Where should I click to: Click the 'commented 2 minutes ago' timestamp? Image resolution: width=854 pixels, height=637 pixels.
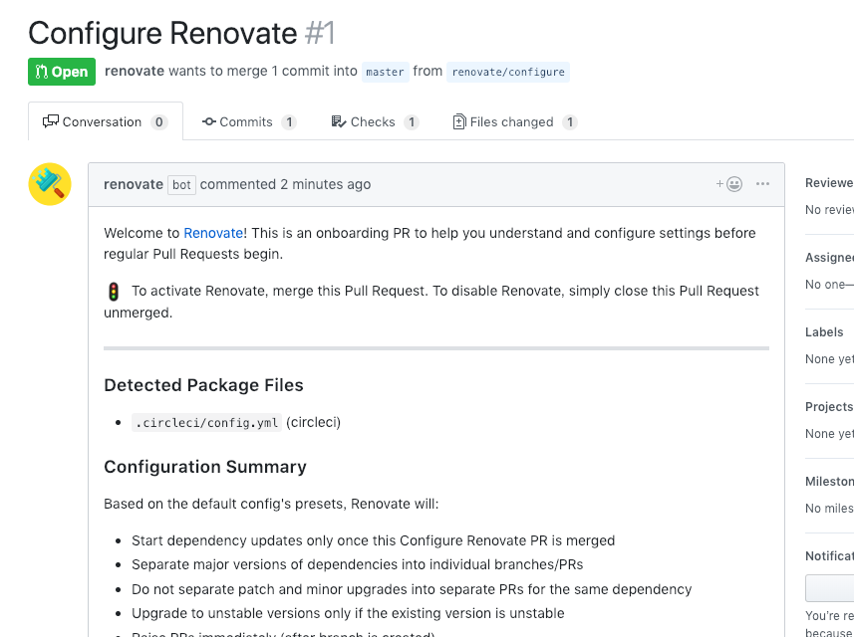coord(285,184)
